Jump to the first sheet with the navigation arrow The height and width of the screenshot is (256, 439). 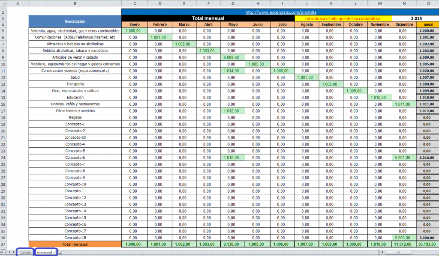pos(2,252)
